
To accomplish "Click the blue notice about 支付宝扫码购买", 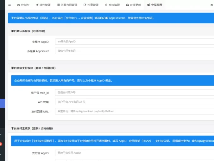I will (112, 141).
